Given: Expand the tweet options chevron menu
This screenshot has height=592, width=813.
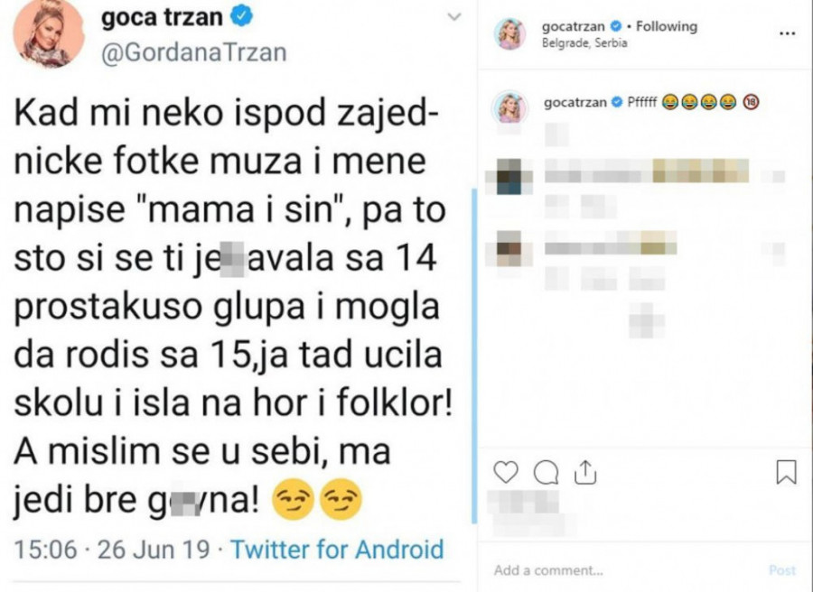Looking at the screenshot, I should 455,17.
